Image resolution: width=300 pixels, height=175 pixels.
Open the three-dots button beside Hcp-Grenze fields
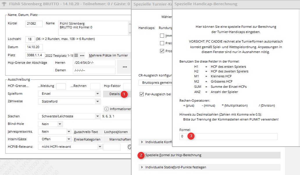[x=125, y=67]
